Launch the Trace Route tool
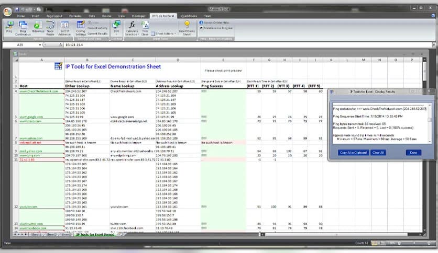438x253 pixels. [50, 28]
